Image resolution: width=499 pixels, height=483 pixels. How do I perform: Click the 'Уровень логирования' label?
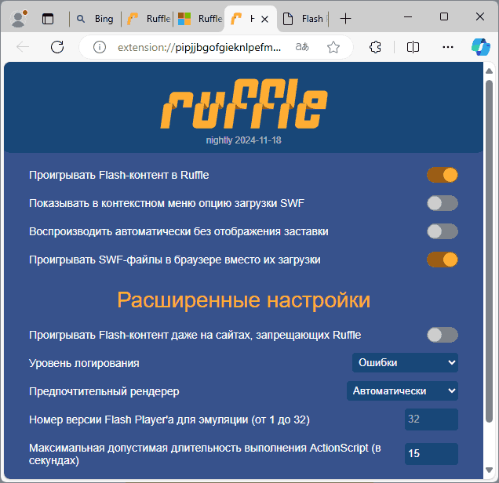point(84,363)
